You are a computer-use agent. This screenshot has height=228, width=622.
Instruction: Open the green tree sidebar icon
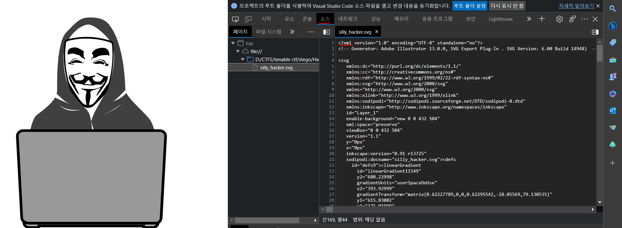point(613,145)
